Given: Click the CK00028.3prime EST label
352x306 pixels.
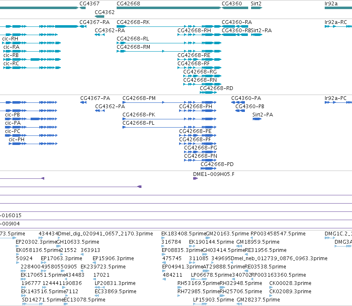Looking at the screenshot, I should coord(290,283).
